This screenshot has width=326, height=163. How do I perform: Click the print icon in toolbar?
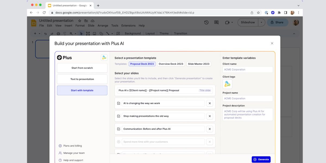(x=58, y=33)
